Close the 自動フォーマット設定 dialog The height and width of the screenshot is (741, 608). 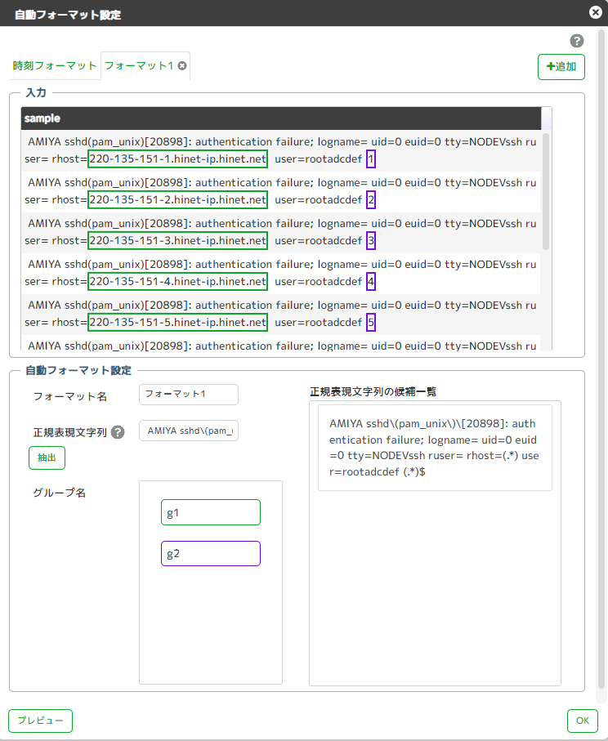pyautogui.click(x=596, y=12)
